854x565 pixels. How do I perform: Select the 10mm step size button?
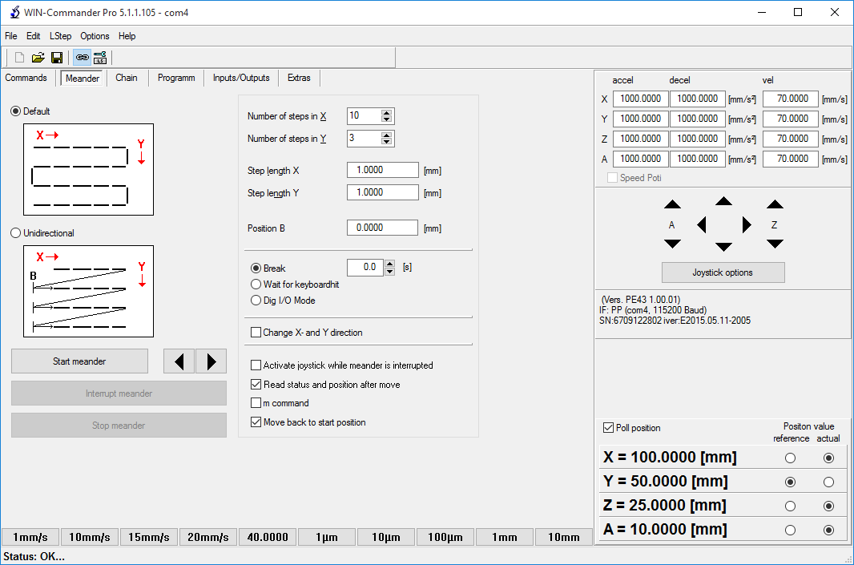(x=564, y=537)
